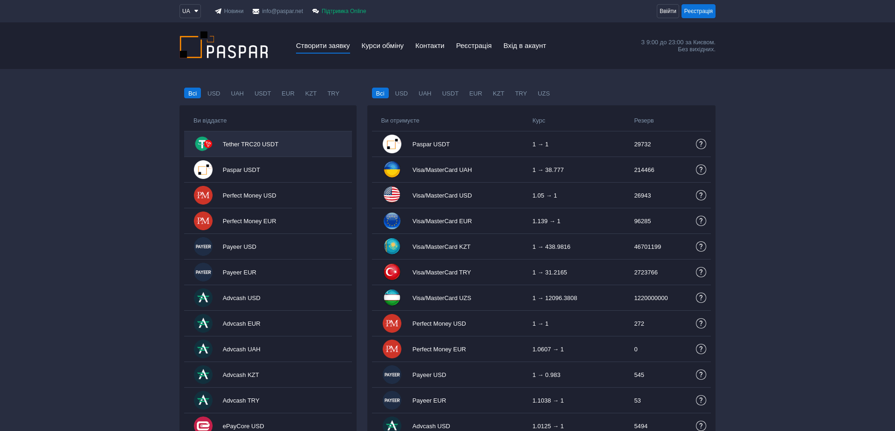Open the question mark for Visa/MasterCard KZT
Viewport: 895px width, 431px height.
point(701,246)
